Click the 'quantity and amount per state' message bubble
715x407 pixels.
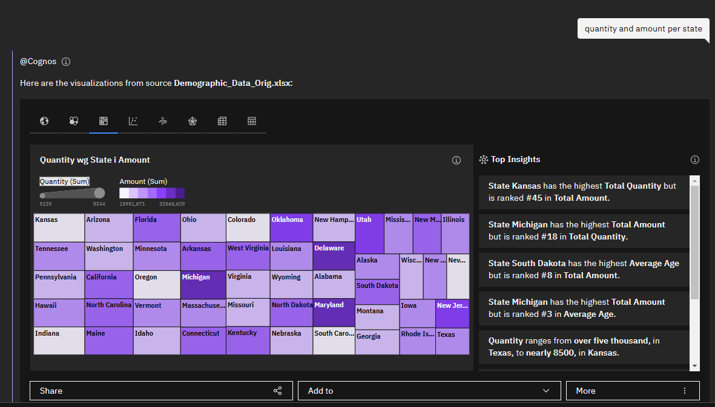(x=644, y=28)
